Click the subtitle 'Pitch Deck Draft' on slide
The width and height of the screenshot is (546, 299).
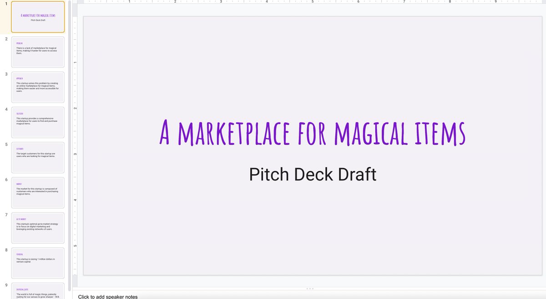click(x=313, y=174)
